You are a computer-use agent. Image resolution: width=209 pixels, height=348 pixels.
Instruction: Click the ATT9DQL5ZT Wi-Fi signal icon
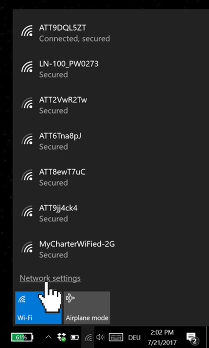coord(27,31)
